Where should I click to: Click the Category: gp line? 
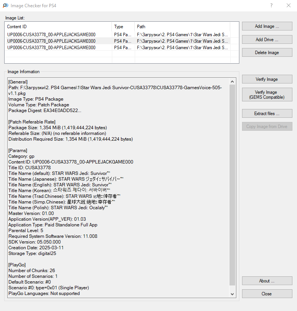pyautogui.click(x=21, y=156)
